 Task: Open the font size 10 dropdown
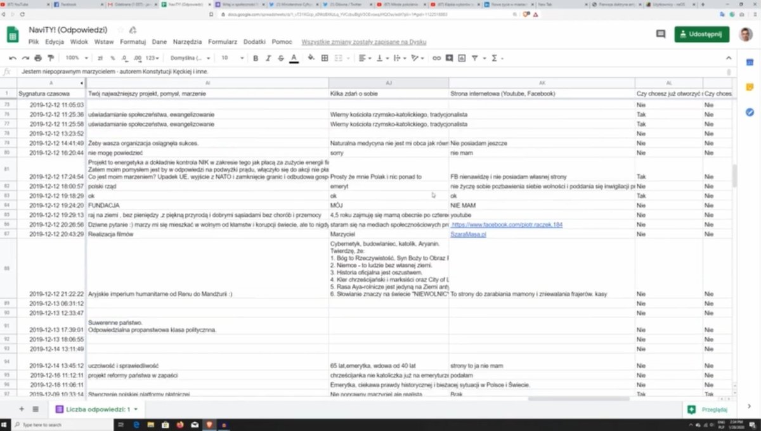231,58
